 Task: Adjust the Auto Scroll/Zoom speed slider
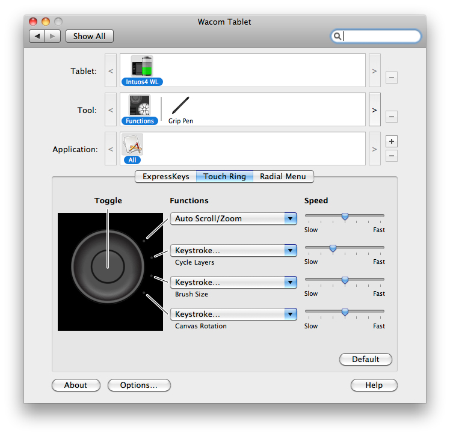[x=345, y=216]
